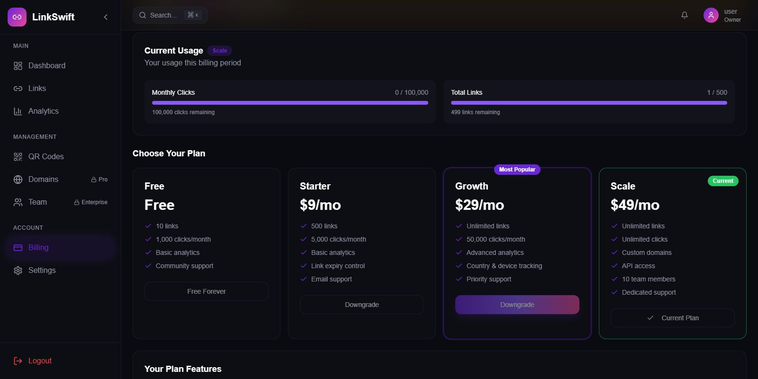
Task: Click the Links chain icon
Action: tap(18, 89)
